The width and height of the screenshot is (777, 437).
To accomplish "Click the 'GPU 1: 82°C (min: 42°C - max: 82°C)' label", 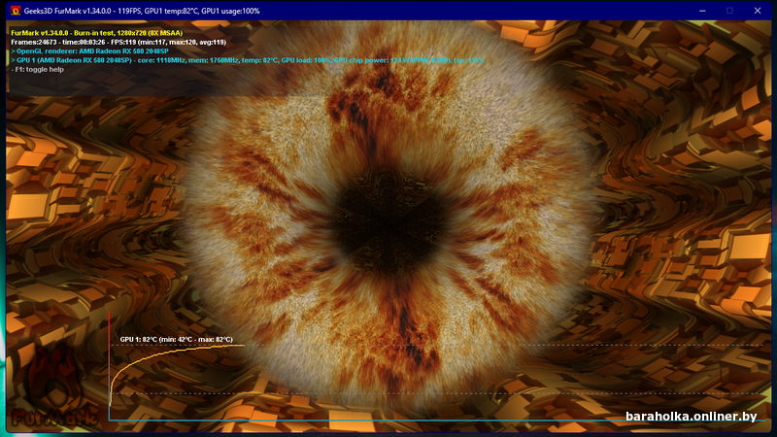I will pyautogui.click(x=177, y=339).
